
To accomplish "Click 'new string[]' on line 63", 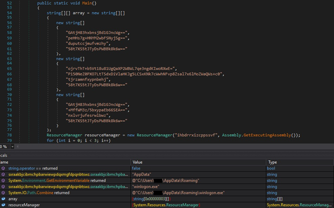I will [x=70, y=58].
